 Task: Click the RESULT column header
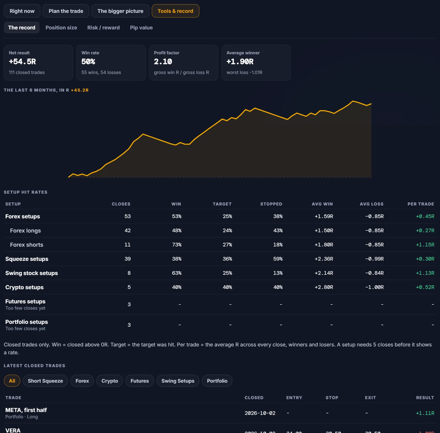(425, 398)
